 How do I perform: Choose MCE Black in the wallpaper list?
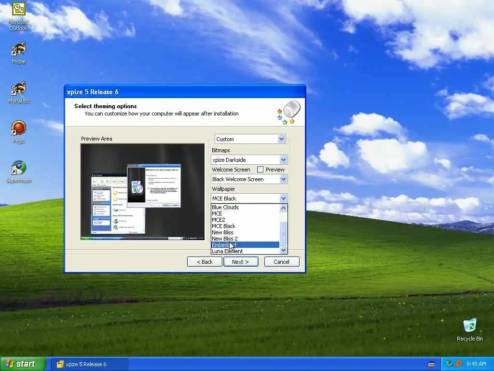point(245,226)
